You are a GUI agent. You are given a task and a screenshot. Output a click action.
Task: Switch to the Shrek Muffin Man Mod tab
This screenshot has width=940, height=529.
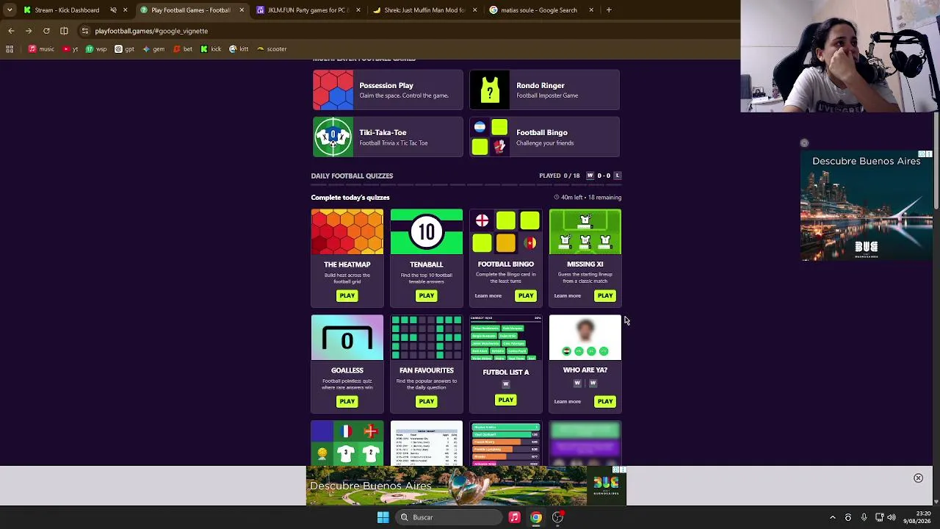coord(424,10)
